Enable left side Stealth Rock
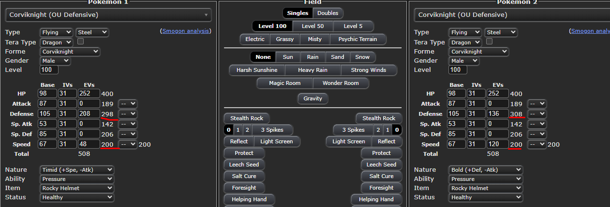 coord(247,118)
